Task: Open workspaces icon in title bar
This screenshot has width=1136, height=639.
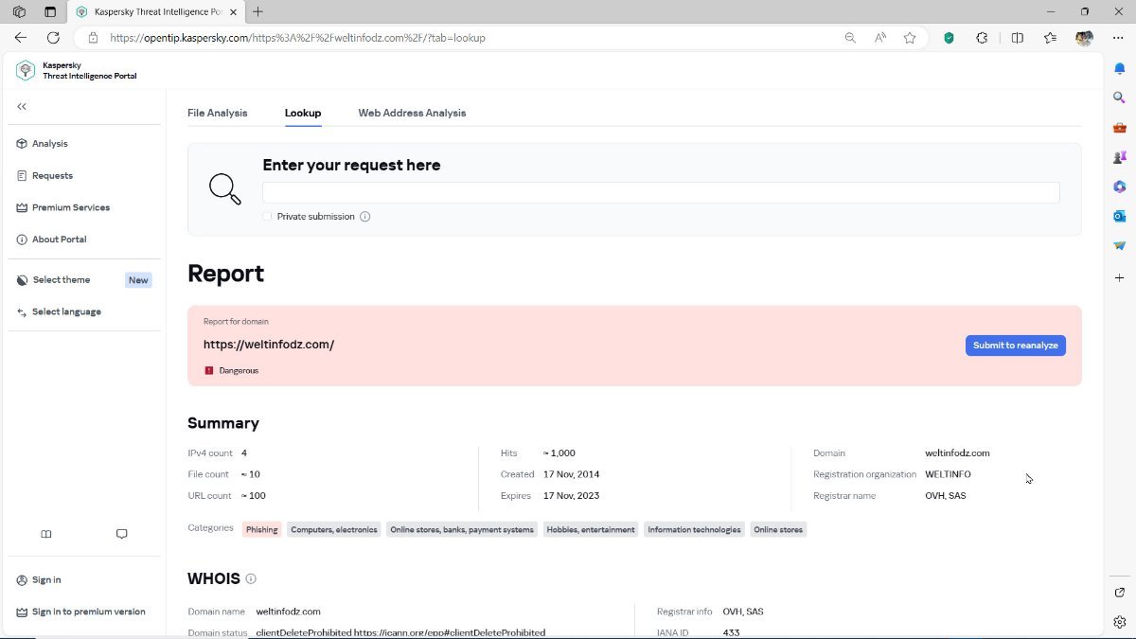Action: point(19,12)
